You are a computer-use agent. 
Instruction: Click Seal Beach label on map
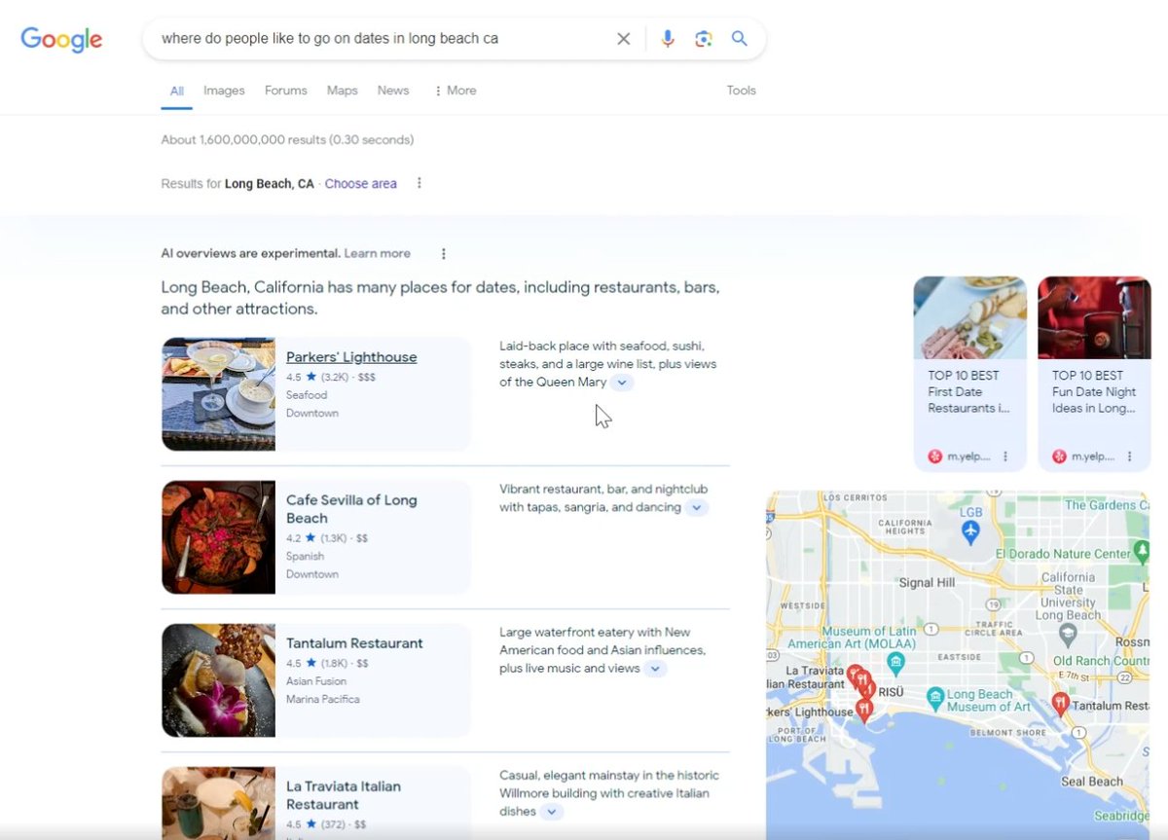(x=1091, y=782)
